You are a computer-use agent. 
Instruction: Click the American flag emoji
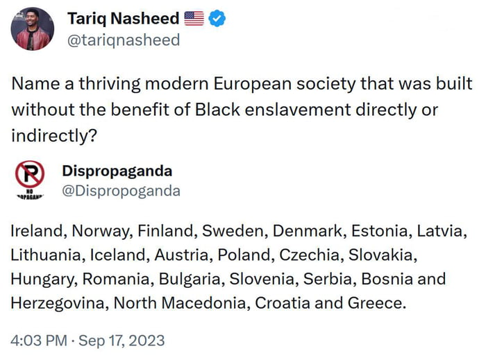click(194, 19)
